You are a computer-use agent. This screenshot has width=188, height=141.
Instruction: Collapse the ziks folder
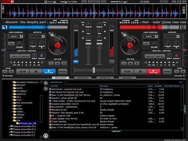coord(12,120)
